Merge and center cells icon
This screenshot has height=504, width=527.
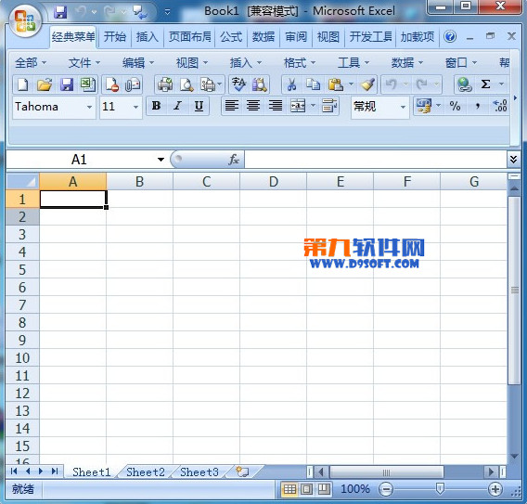tap(298, 106)
